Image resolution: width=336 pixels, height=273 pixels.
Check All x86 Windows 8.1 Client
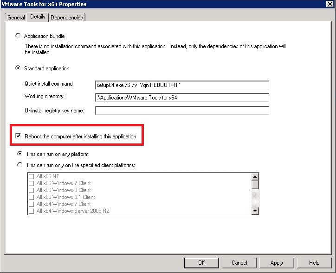coord(31,197)
